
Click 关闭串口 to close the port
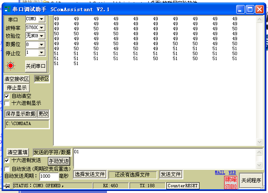point(36,66)
